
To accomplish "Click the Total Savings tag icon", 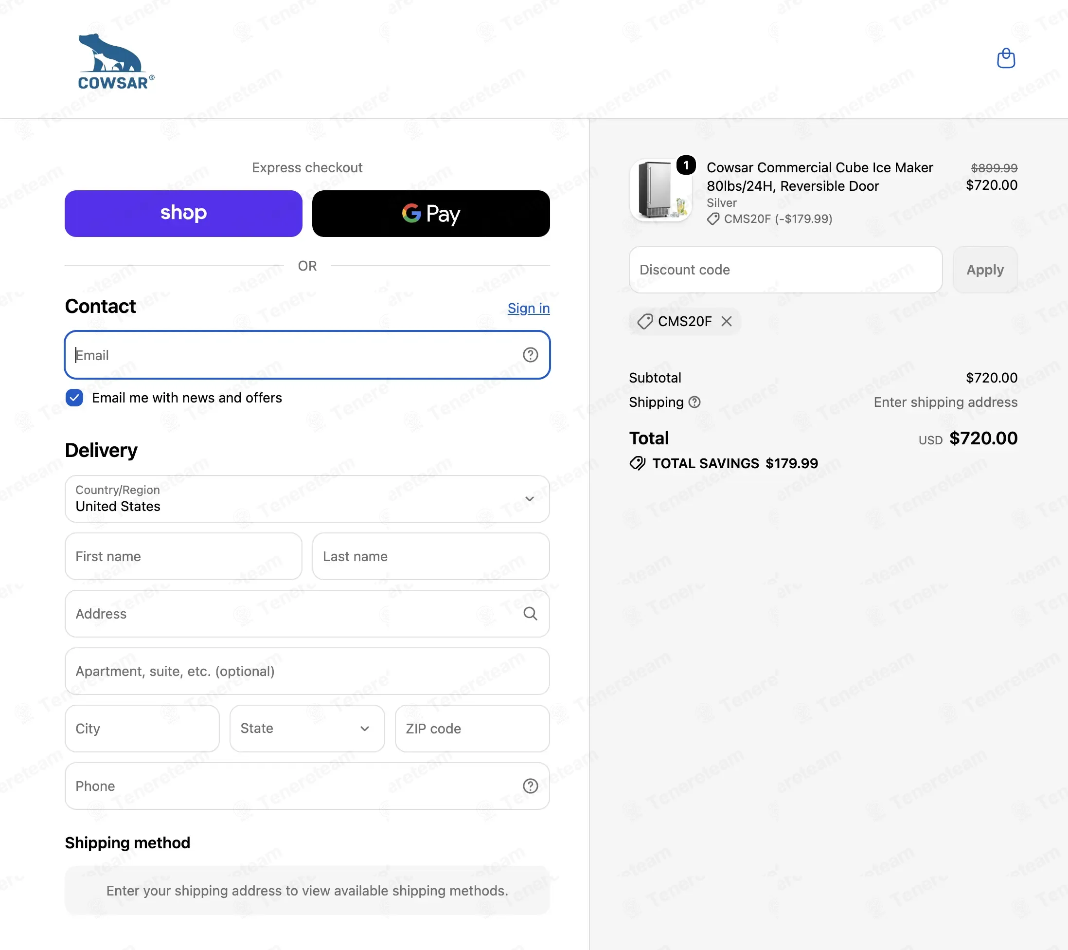I will point(638,463).
